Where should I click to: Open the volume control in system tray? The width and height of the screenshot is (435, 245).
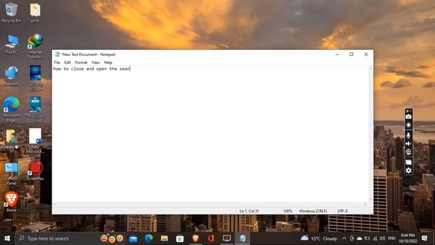click(x=382, y=238)
